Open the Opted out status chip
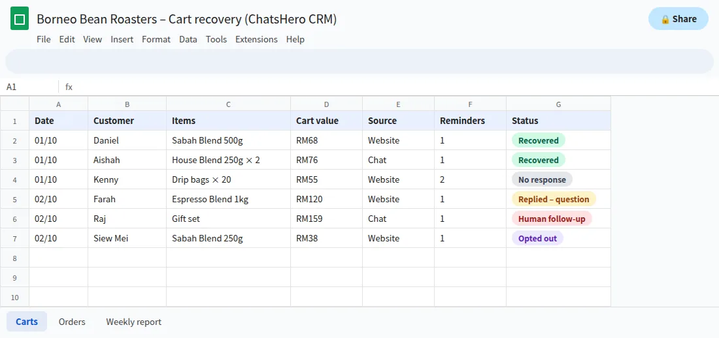Viewport: 719px width, 338px height. [x=537, y=238]
